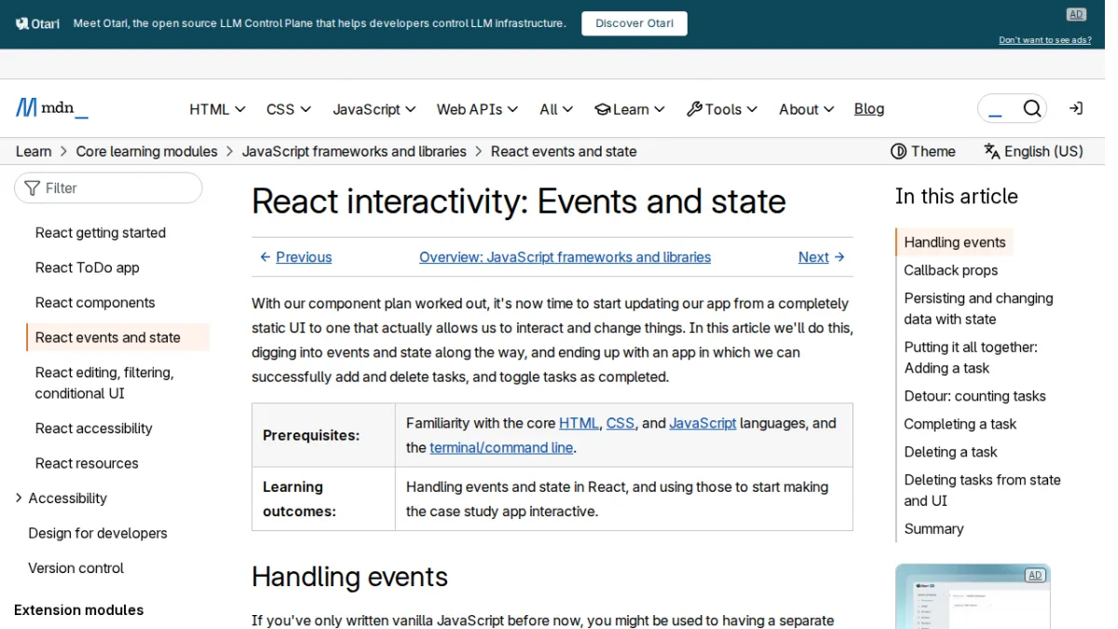This screenshot has height=629, width=1118.
Task: Select React ToDo app in sidebar
Action: (x=88, y=267)
